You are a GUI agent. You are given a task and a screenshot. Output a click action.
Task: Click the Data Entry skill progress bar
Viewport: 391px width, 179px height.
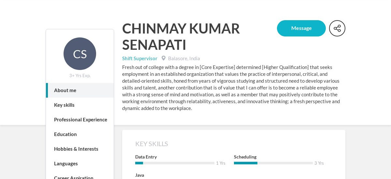pyautogui.click(x=175, y=163)
